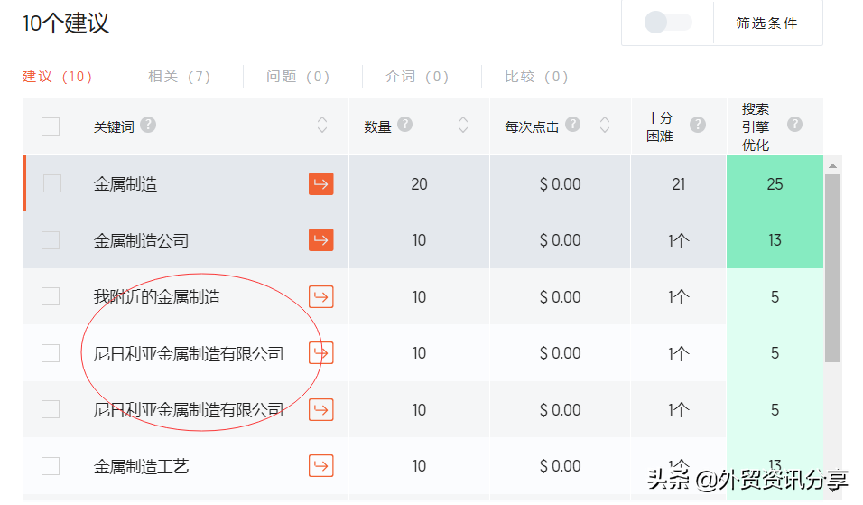Show help icon next to 数量 header
Viewport: 863px width, 505px height.
click(405, 125)
